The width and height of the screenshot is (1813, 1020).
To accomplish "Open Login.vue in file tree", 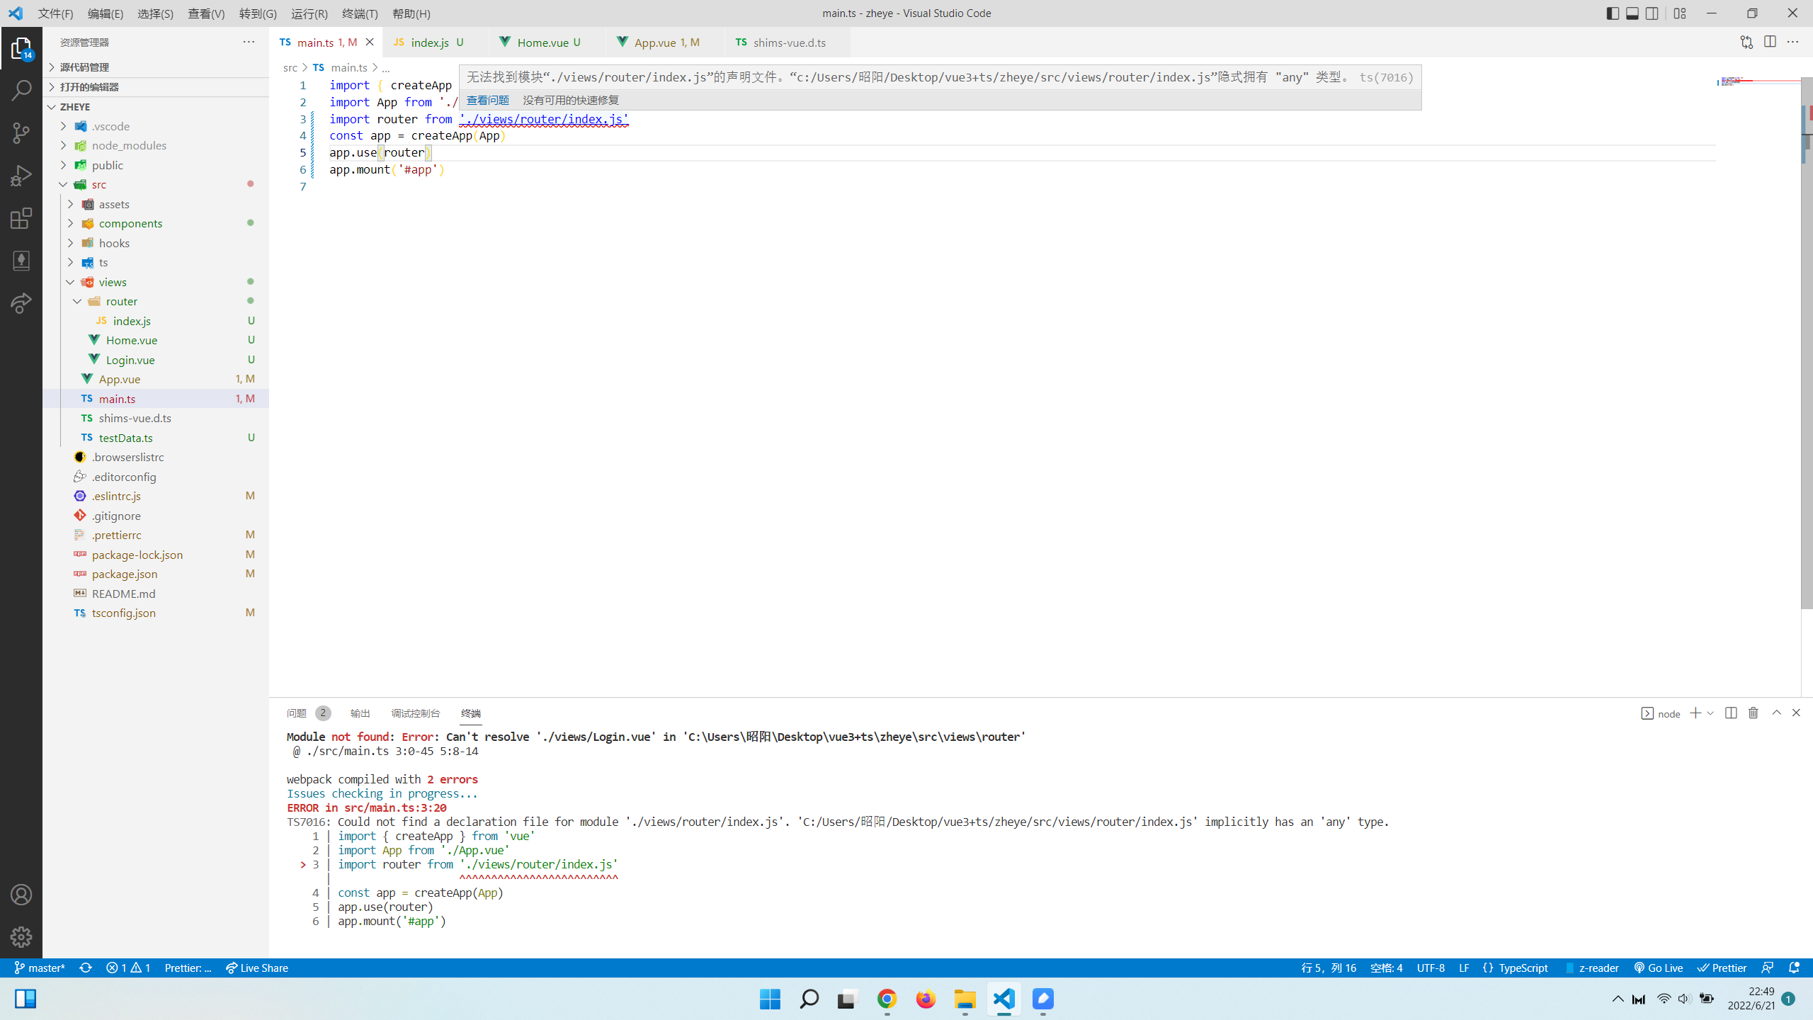I will [x=156, y=360].
